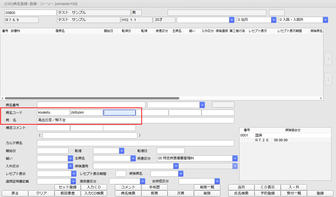Image resolution: width=336 pixels, height=197 pixels.
Task: Expand the 転帰 outcome dropdown
Action: coord(122,150)
